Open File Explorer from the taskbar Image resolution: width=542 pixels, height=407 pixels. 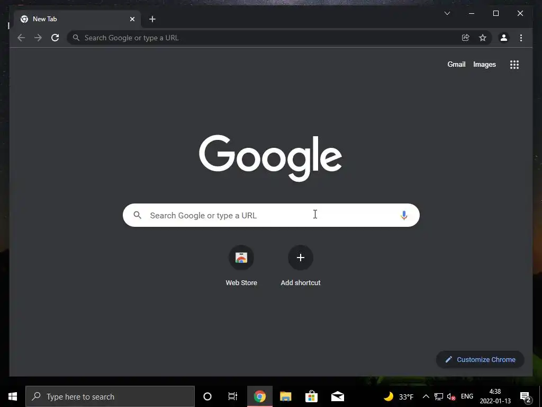[x=285, y=396]
